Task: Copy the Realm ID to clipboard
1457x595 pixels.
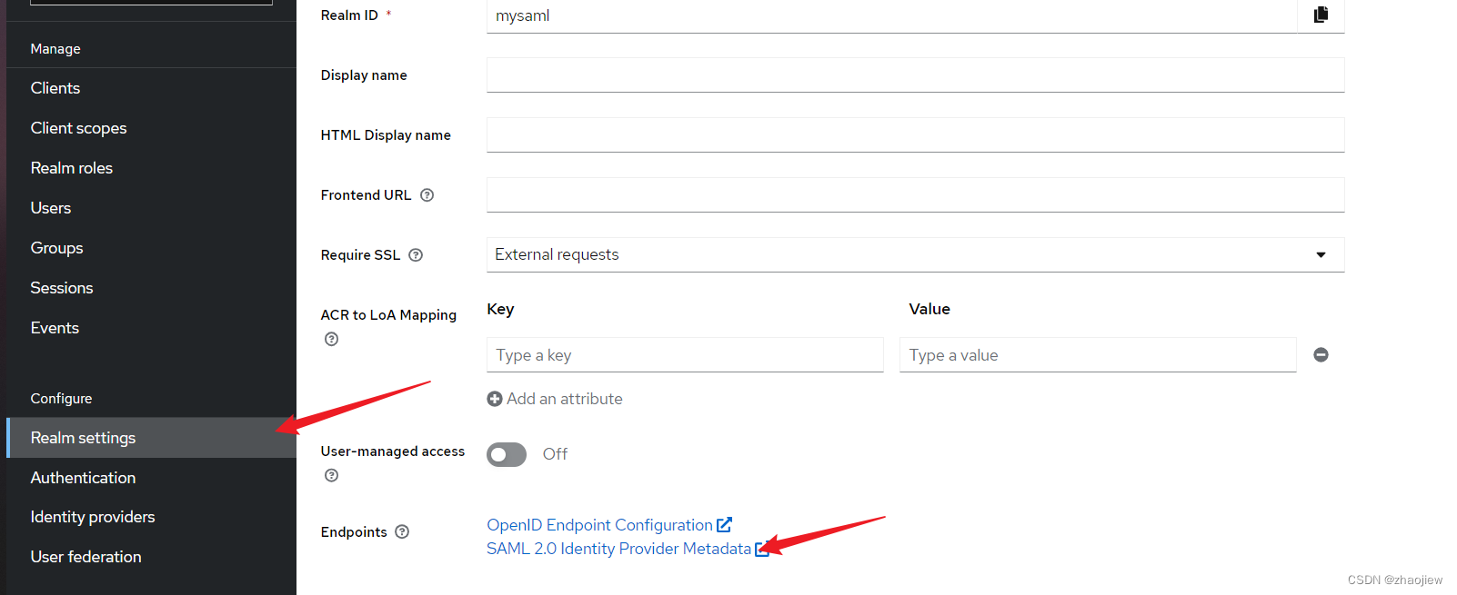Action: [x=1321, y=15]
